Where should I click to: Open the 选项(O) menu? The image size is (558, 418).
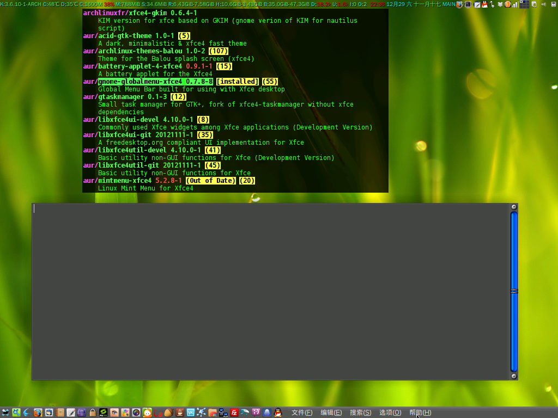pyautogui.click(x=390, y=413)
